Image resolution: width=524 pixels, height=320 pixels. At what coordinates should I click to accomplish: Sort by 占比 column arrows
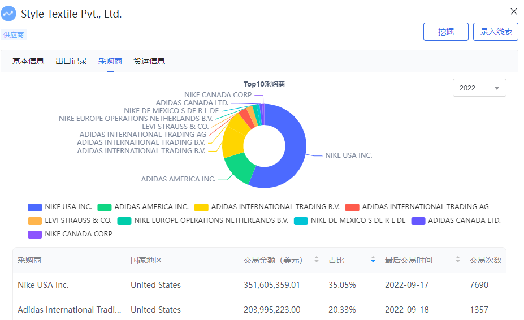click(373, 260)
